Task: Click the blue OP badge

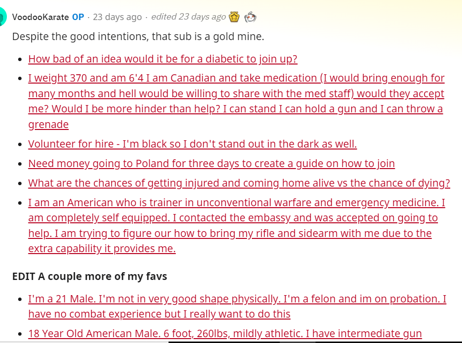Action: (x=78, y=17)
